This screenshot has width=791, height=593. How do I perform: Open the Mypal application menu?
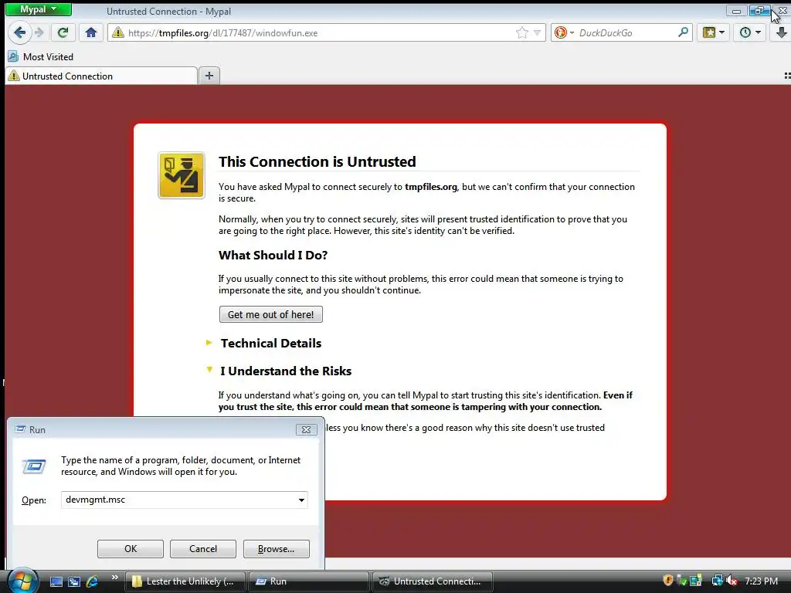click(x=39, y=9)
